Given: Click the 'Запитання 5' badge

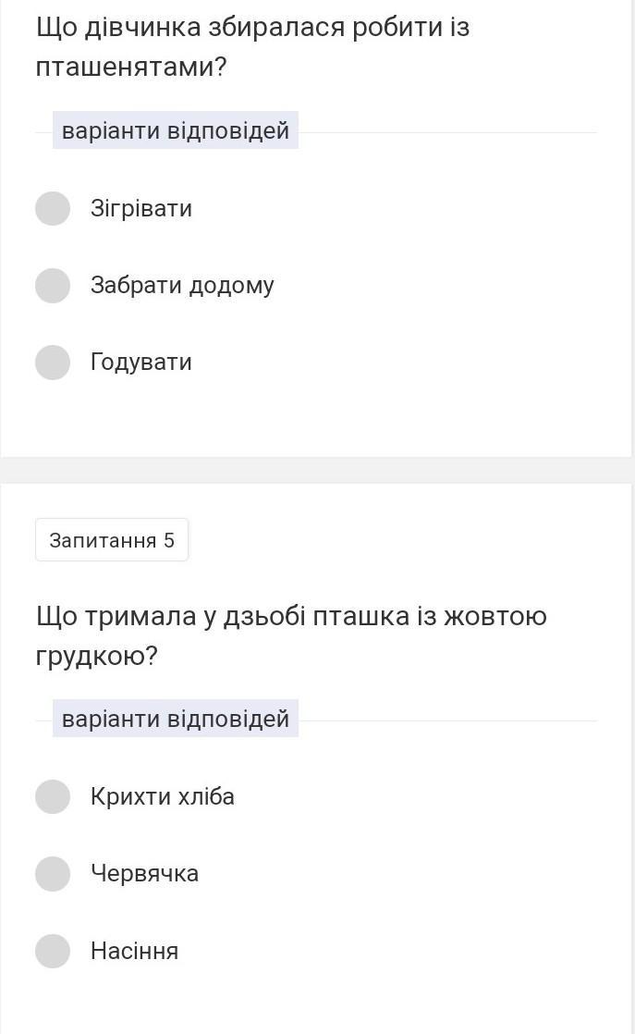Looking at the screenshot, I should click(112, 540).
